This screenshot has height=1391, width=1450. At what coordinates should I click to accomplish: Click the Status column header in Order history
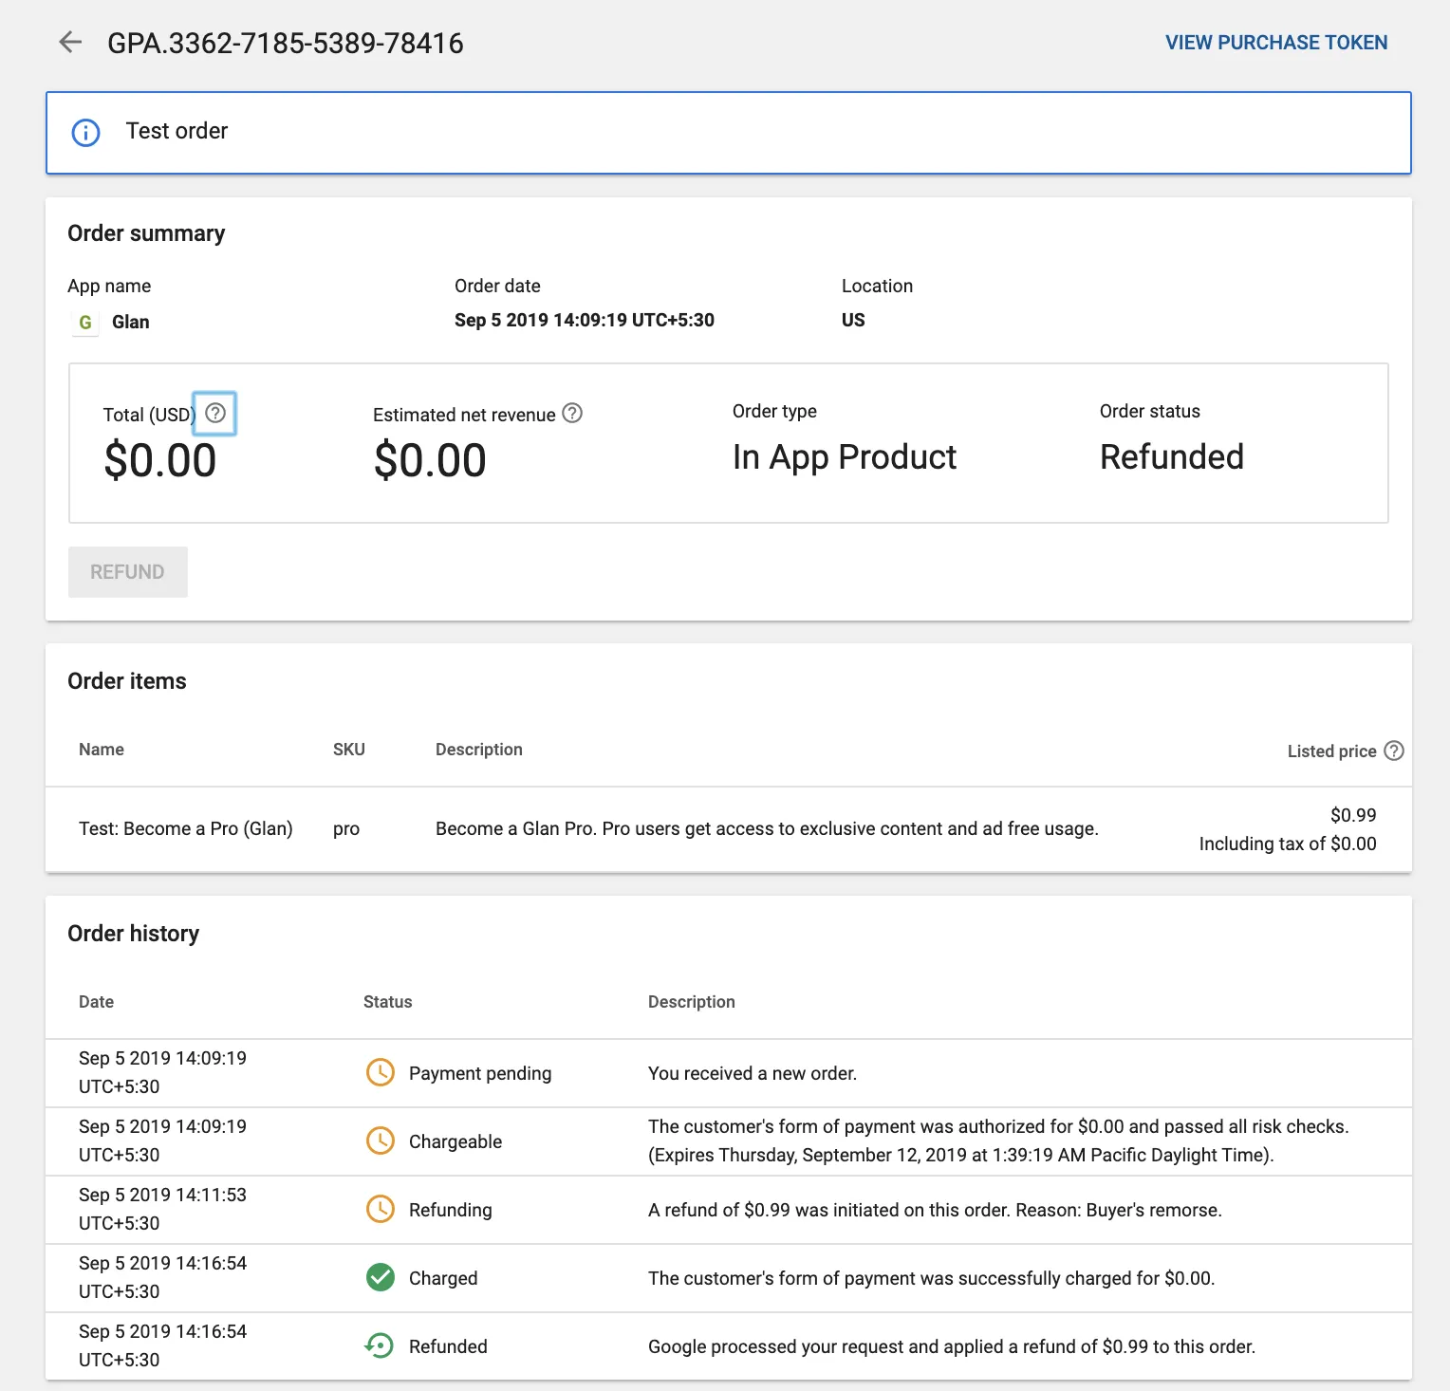[x=387, y=1002]
